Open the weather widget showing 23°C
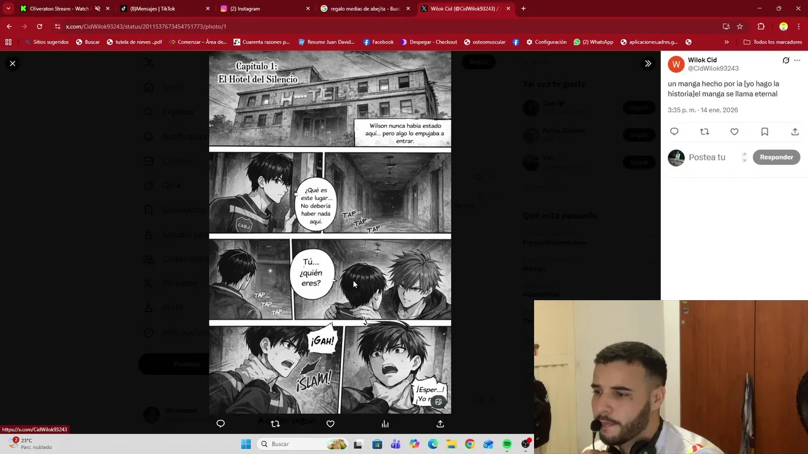This screenshot has width=808, height=454. (x=29, y=443)
